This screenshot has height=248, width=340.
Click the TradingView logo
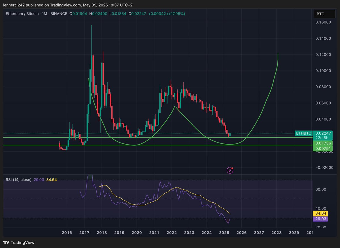(x=19, y=243)
